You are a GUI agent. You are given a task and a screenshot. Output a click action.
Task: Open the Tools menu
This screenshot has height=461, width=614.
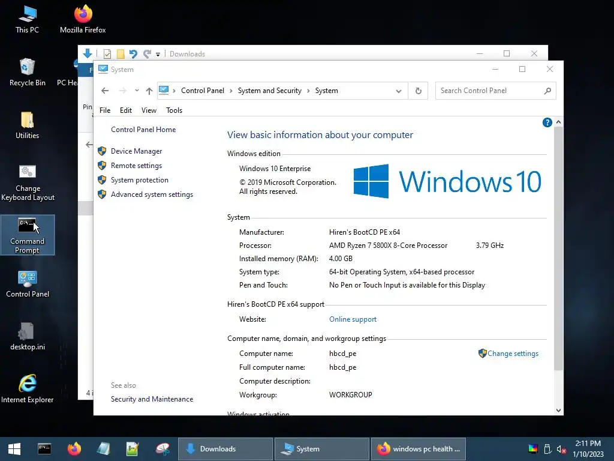pyautogui.click(x=174, y=110)
